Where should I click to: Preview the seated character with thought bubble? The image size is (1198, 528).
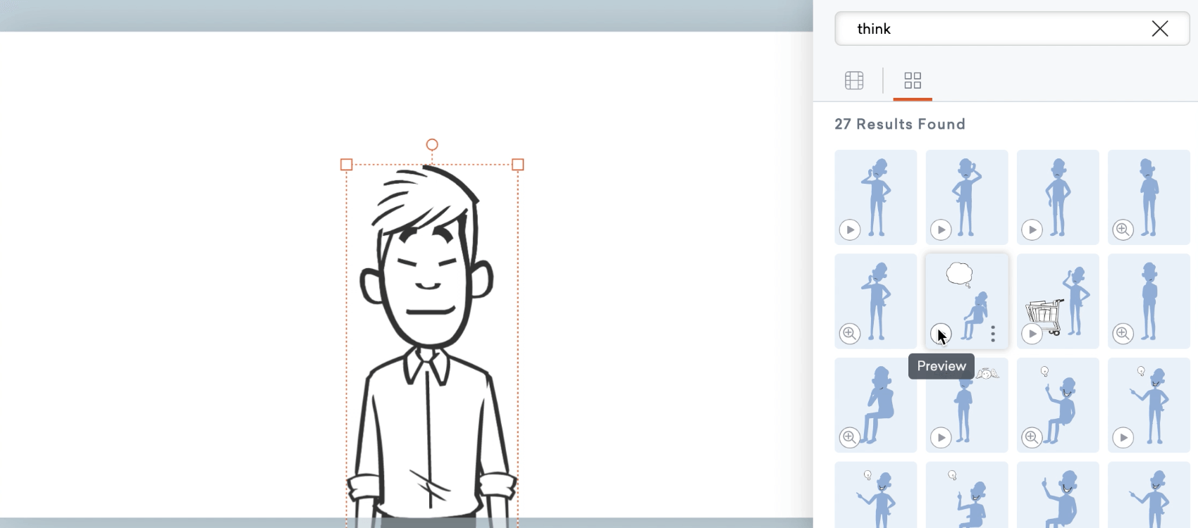[x=941, y=334]
